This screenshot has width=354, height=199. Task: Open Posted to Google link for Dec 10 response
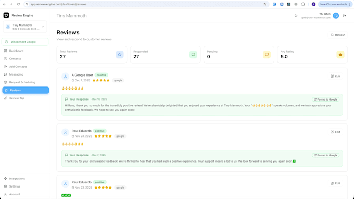(325, 99)
